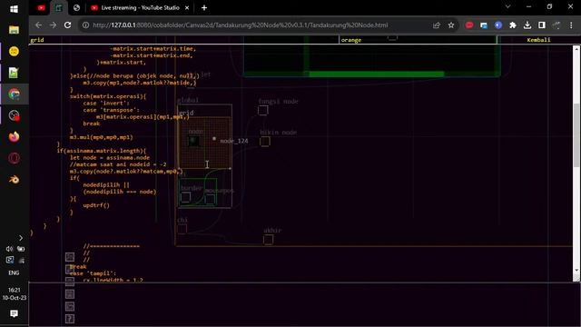Screen dimensions: 581x327
Task: Open the tab search dropdown arrow
Action: coord(507,6)
